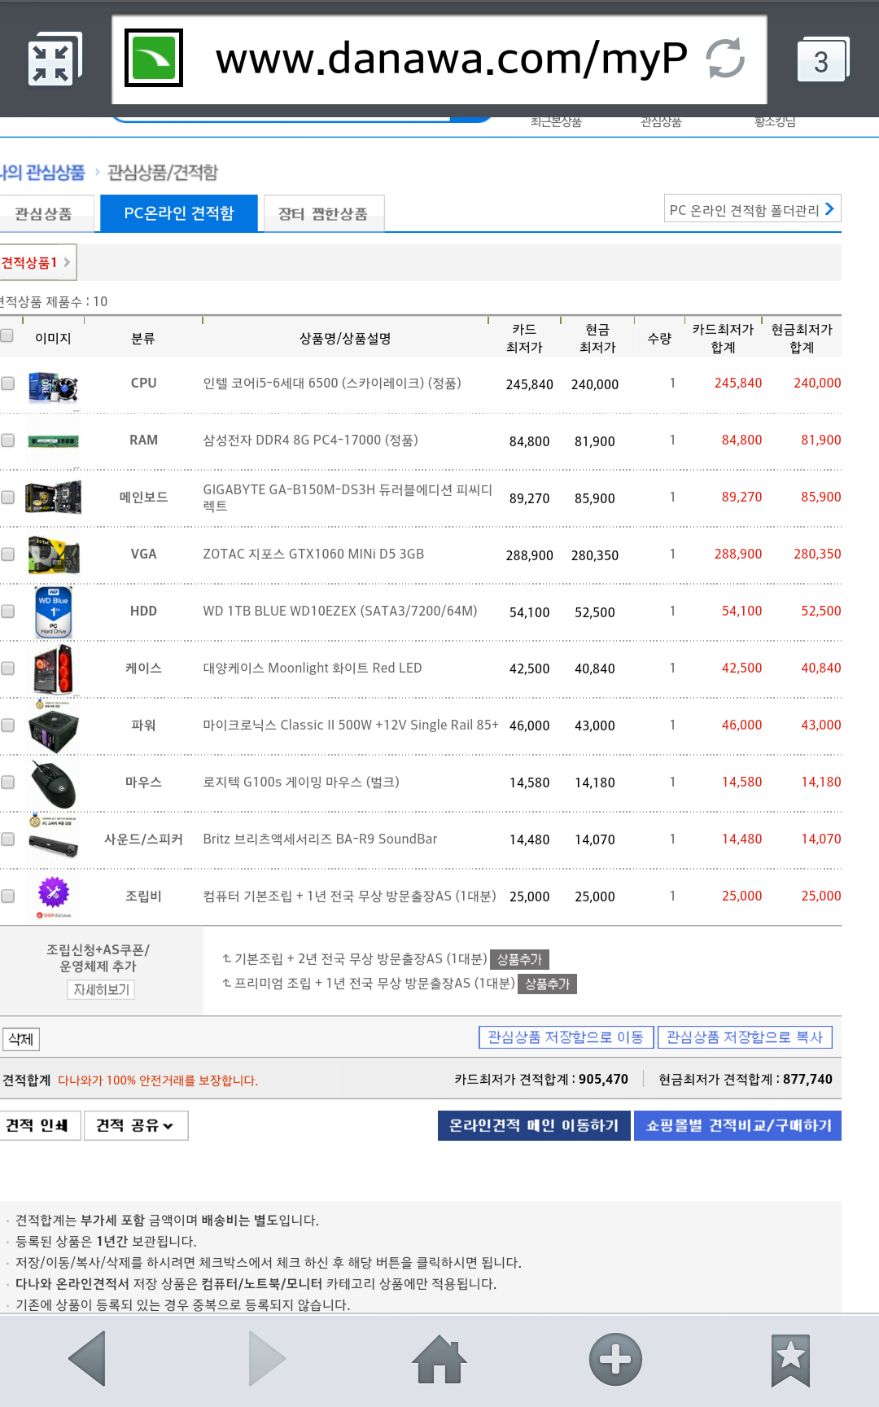Screen dimensions: 879x1407
Task: Click 온라인견적 메인 이동하기 button
Action: [534, 1125]
